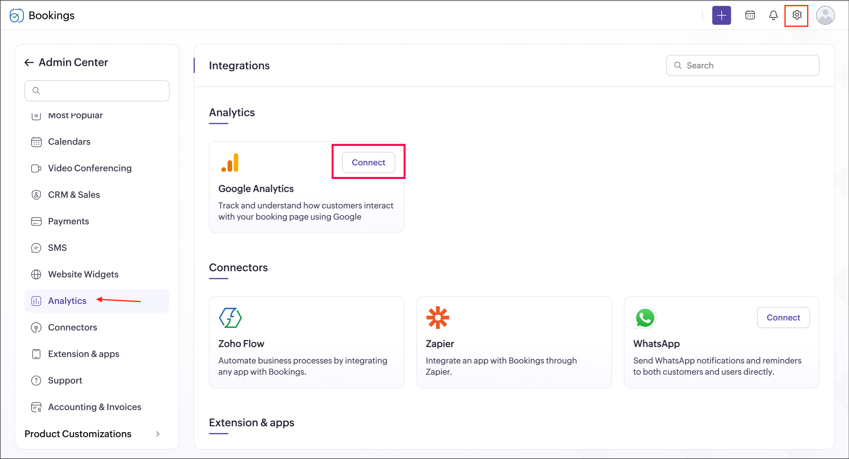The image size is (849, 459).
Task: Open settings gear icon
Action: [797, 15]
